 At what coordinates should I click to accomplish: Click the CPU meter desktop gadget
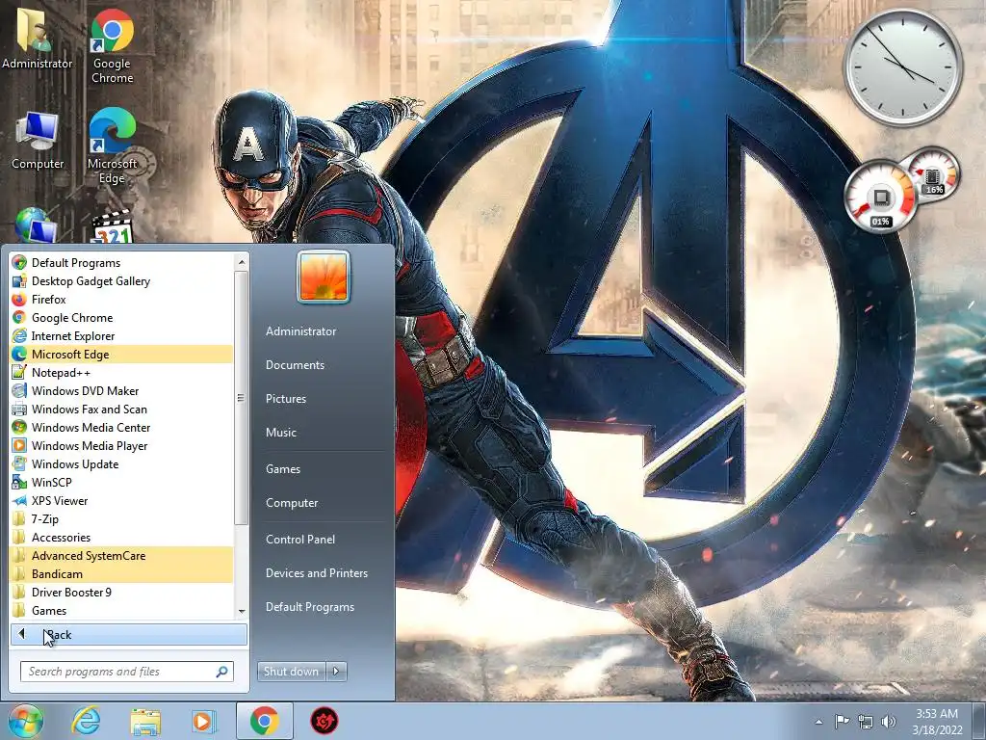(880, 198)
